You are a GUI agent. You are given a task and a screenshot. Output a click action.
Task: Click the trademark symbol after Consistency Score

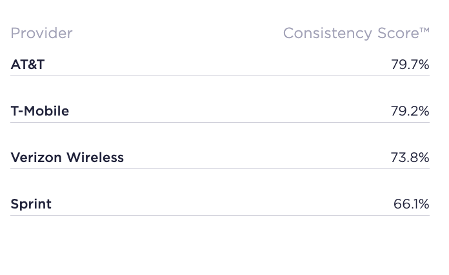(424, 30)
